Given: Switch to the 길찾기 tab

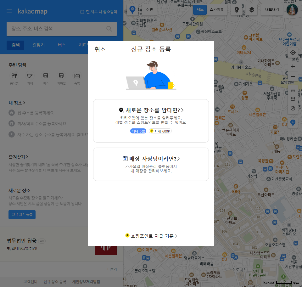Looking at the screenshot, I should tap(38, 45).
